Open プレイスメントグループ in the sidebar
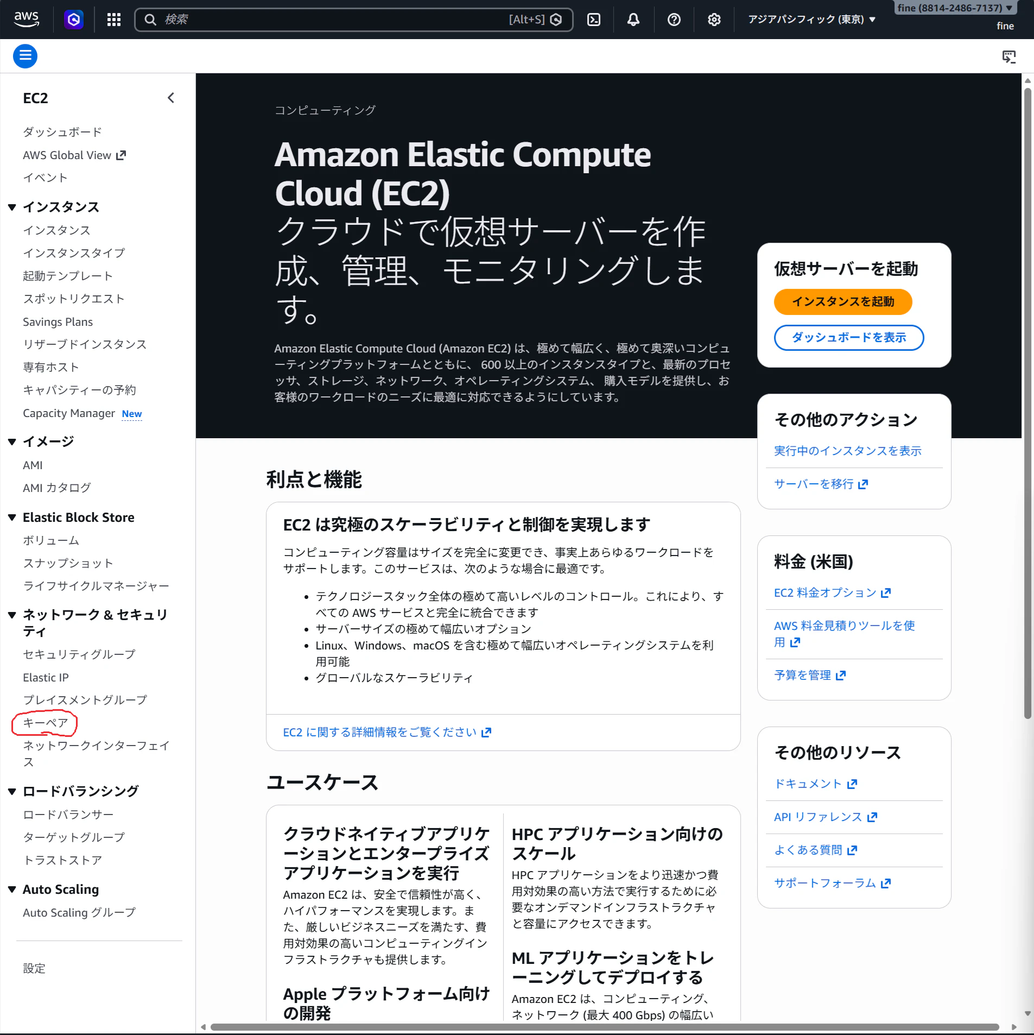 [85, 700]
